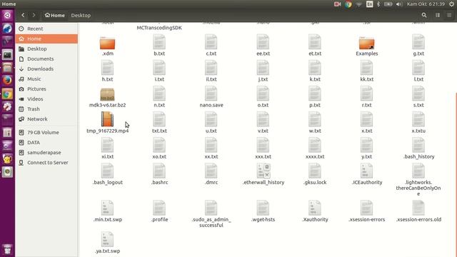This screenshot has height=257, width=457.
Task: Open Pictures in the sidebar
Action: pos(46,89)
